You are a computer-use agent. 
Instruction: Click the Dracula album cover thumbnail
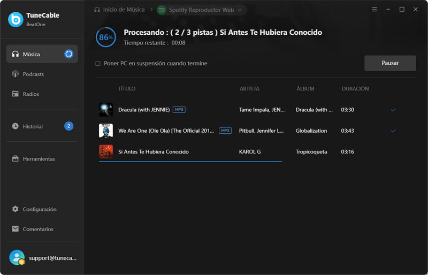coord(106,110)
